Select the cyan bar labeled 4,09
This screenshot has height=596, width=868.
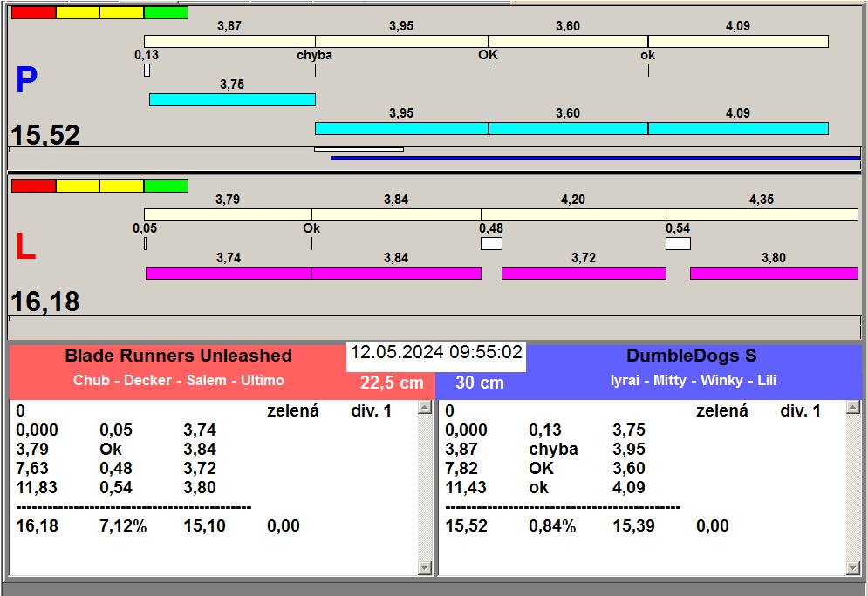[x=739, y=128]
